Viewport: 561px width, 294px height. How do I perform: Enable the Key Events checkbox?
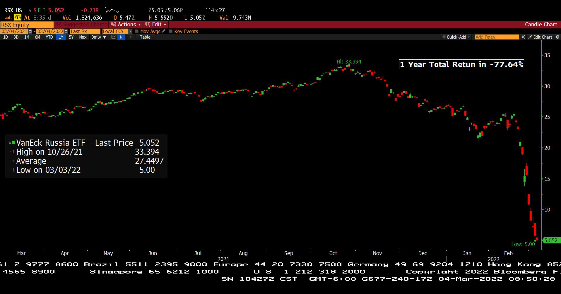[x=171, y=31]
